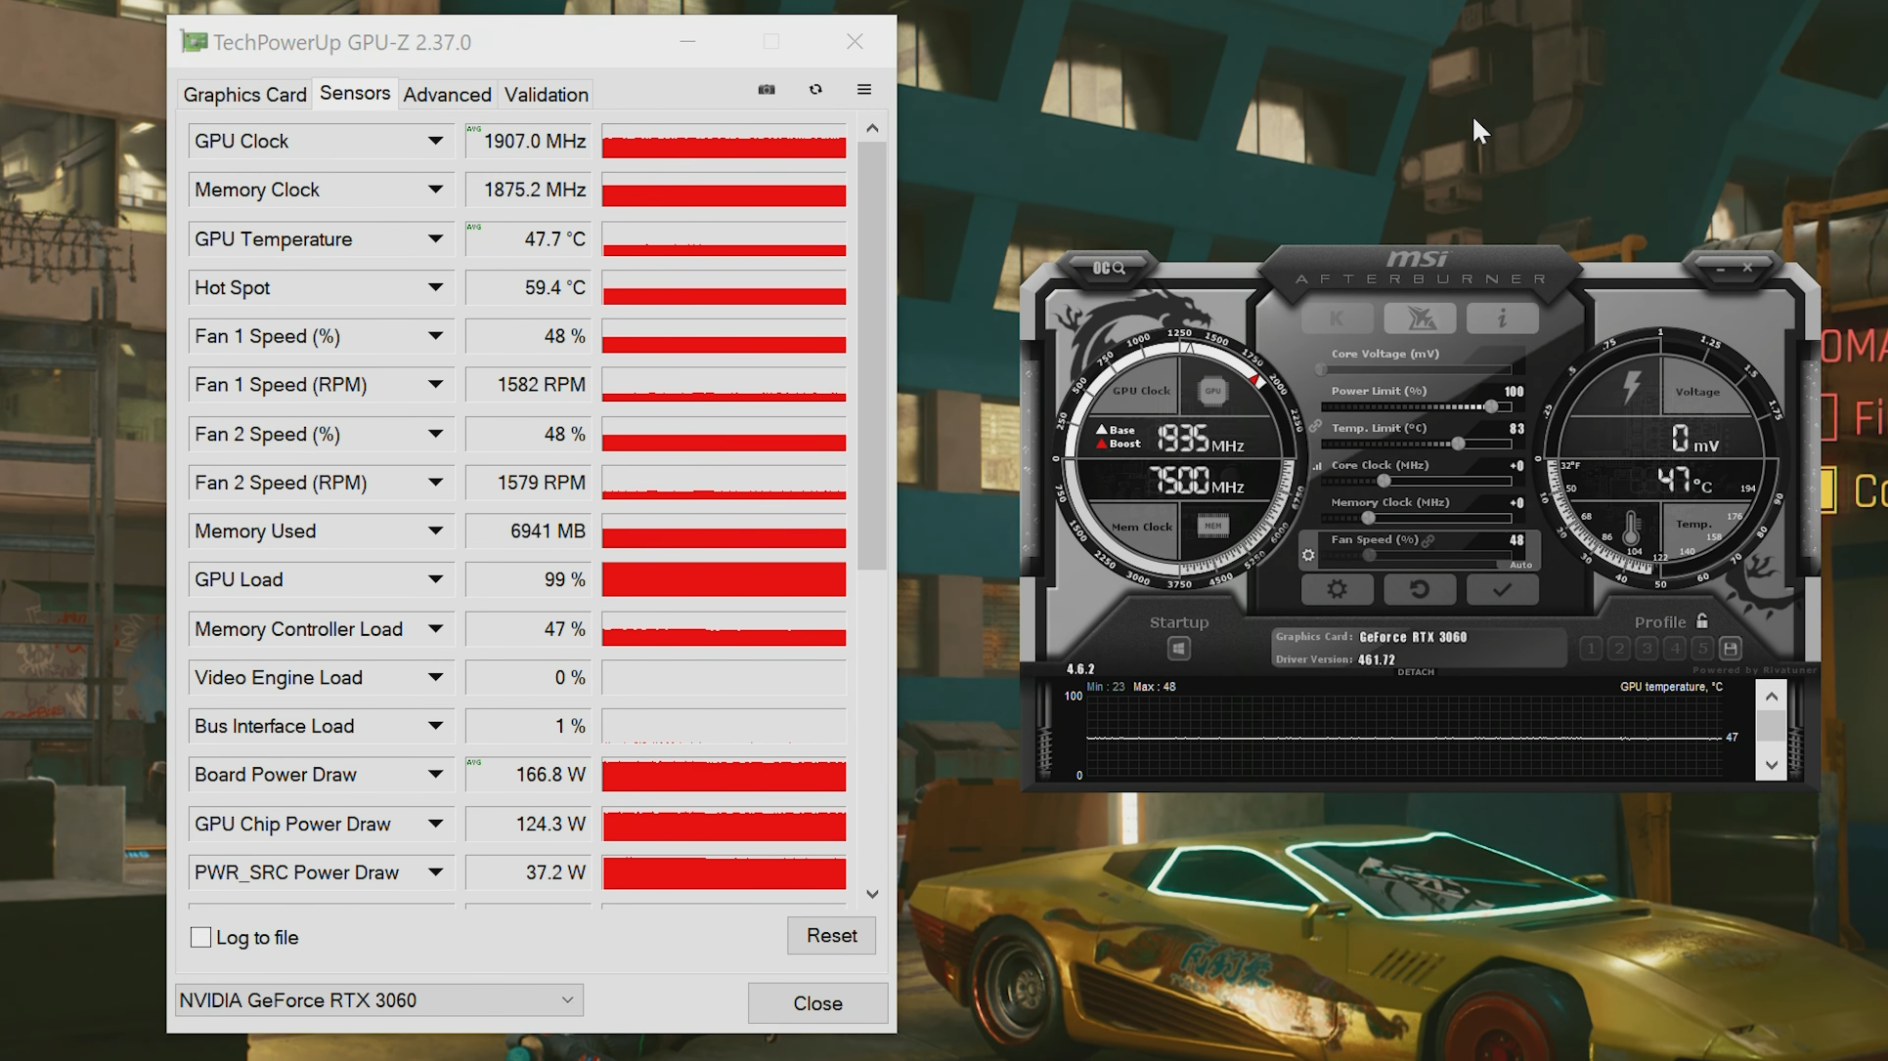Enable the Log to file checkbox
The height and width of the screenshot is (1061, 1888).
click(200, 937)
